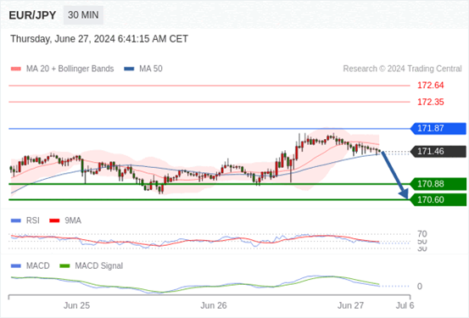Viewport: 469px width, 318px height.
Task: Select the 172.64 resistance level label
Action: [x=431, y=86]
